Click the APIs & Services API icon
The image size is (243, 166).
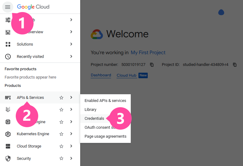pos(8,98)
